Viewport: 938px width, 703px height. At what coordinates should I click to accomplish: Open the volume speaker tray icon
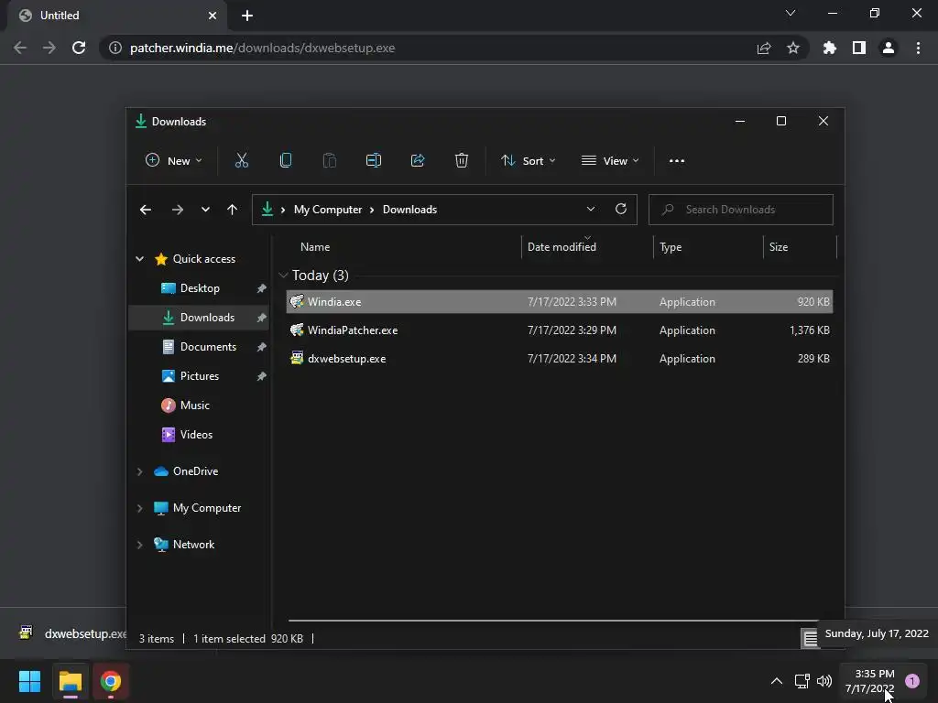coord(824,681)
